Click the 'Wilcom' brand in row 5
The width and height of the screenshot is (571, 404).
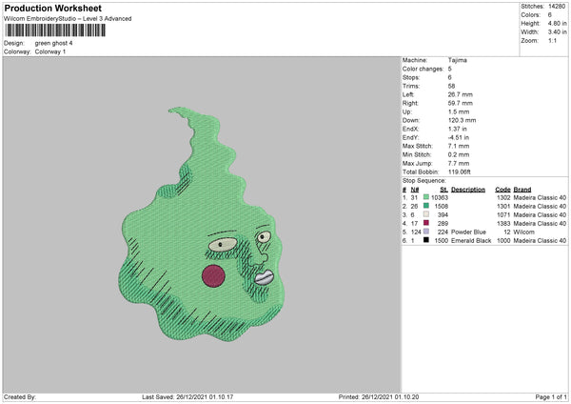[x=523, y=232]
